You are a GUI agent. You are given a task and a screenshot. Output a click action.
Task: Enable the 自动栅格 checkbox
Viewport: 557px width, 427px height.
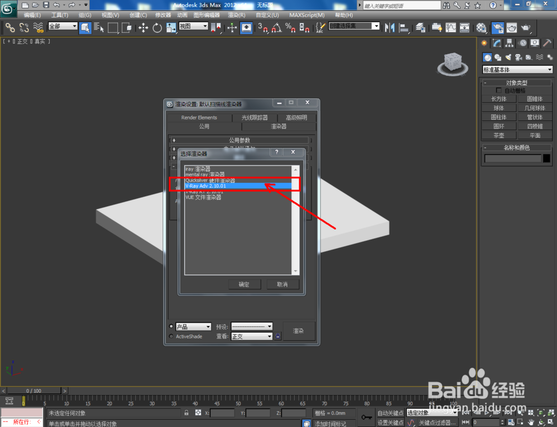coord(499,90)
